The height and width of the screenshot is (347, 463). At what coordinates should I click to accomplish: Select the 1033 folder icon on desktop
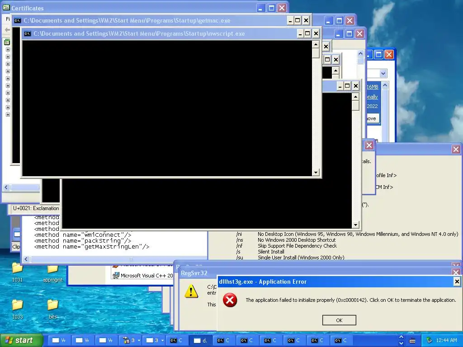17,309
